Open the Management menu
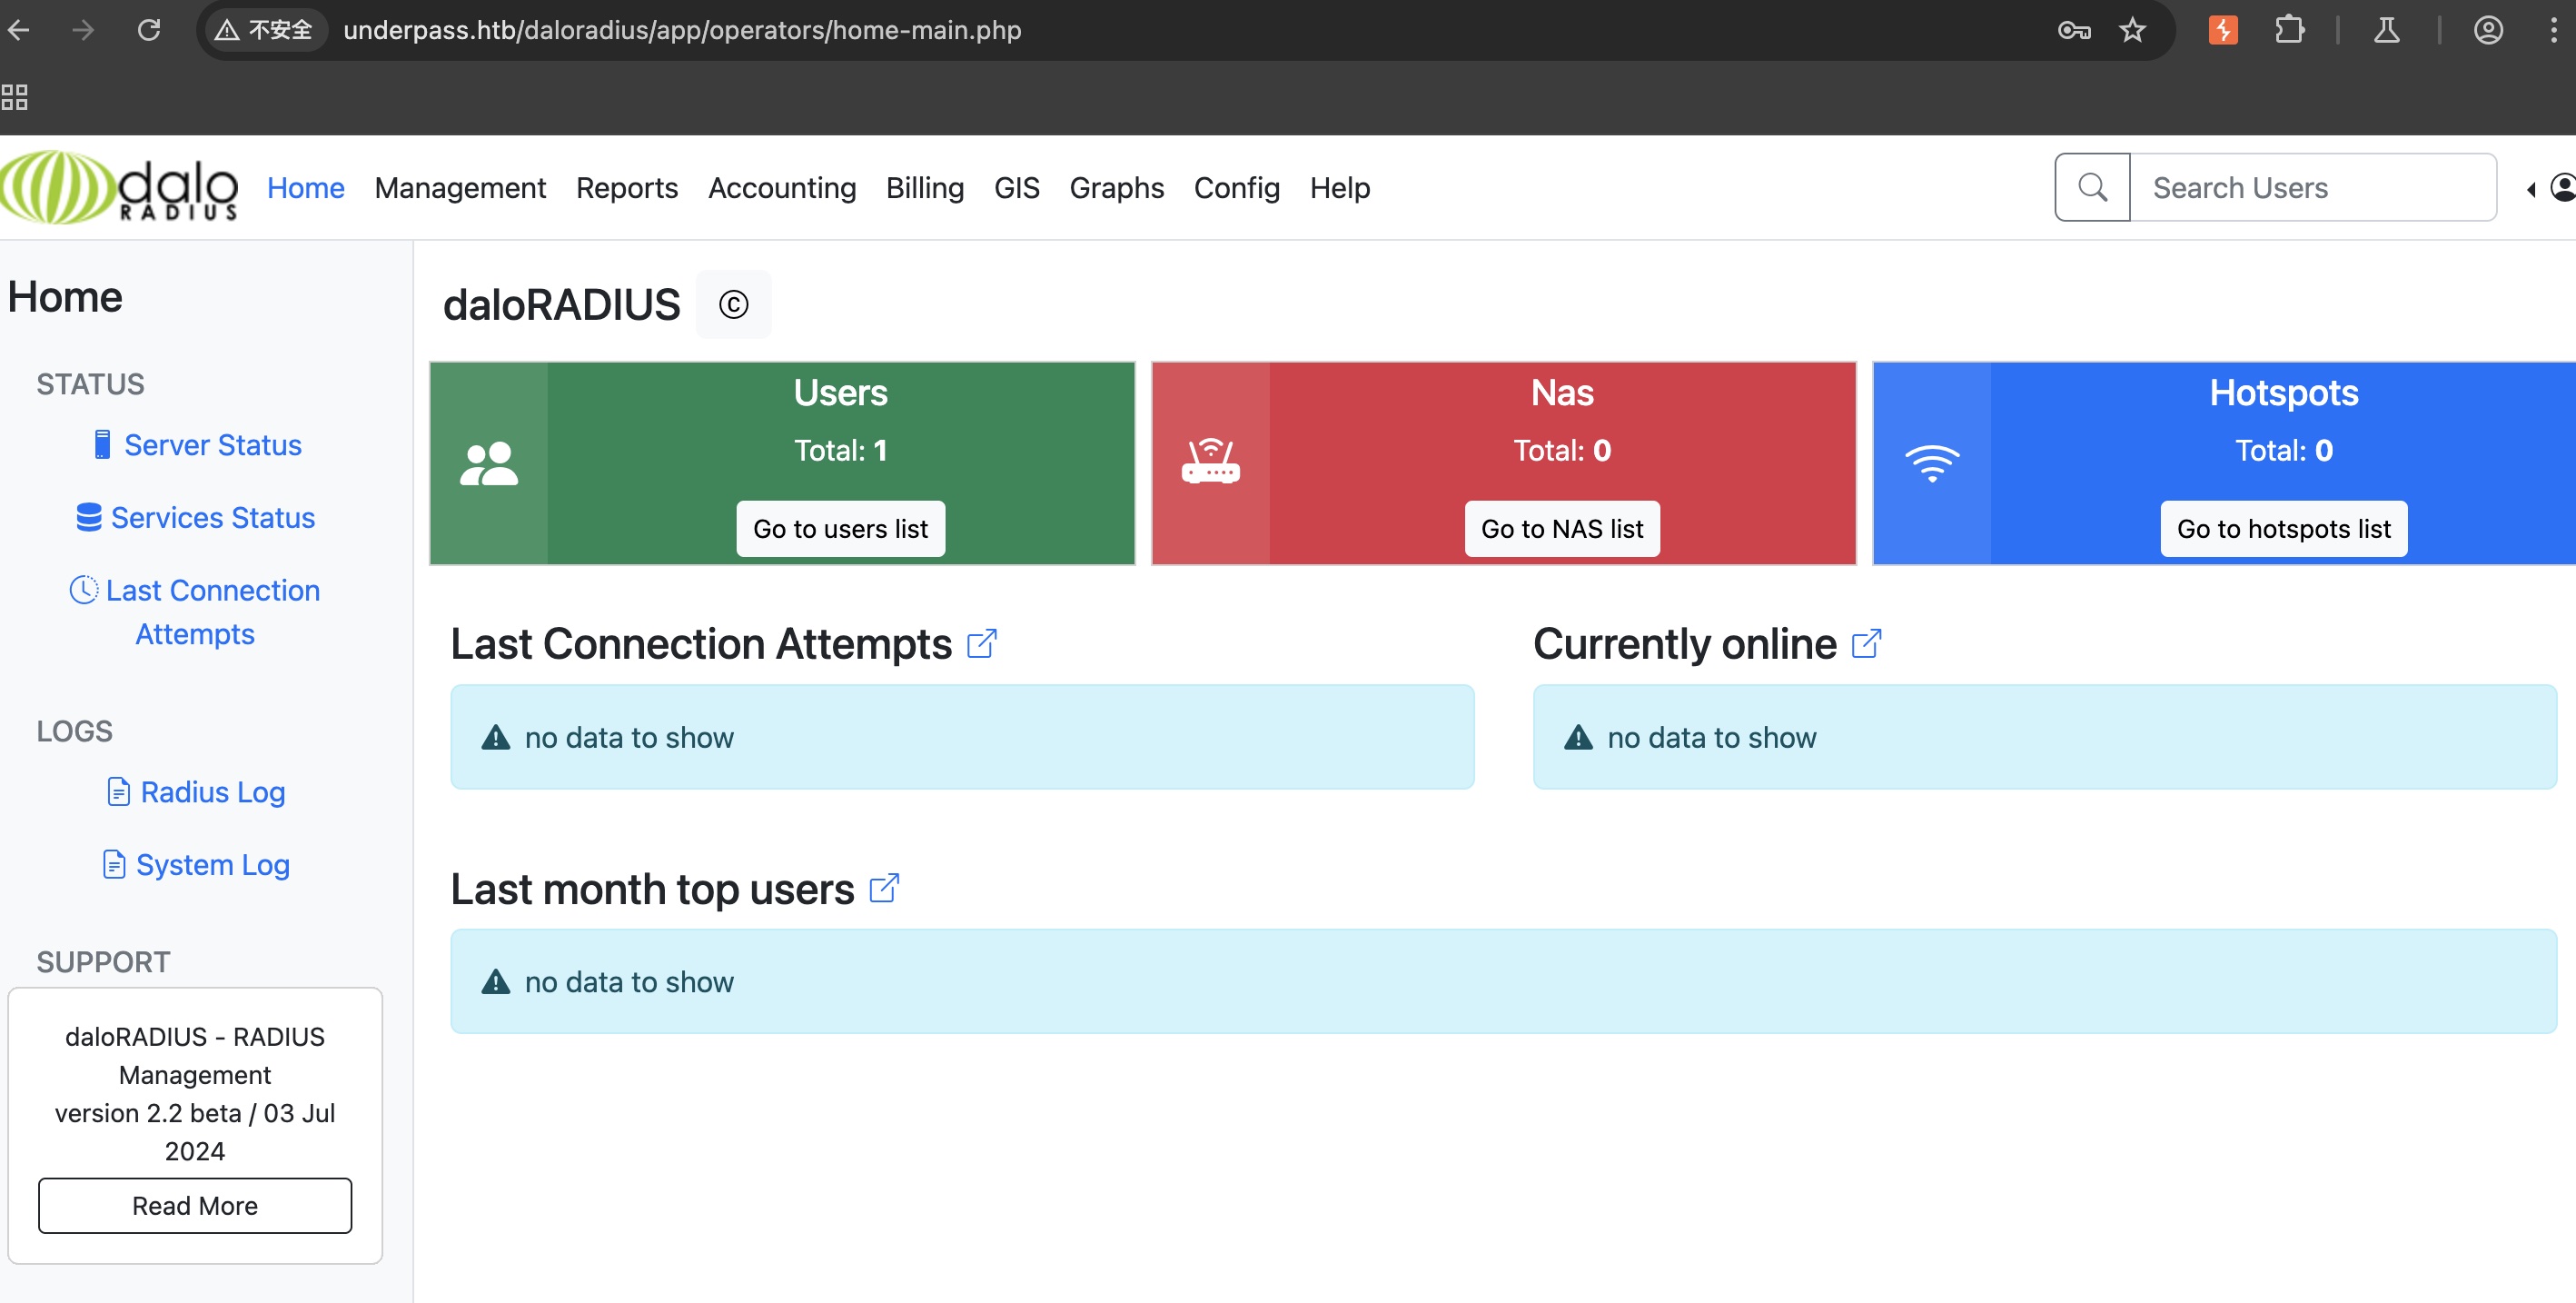 click(460, 188)
